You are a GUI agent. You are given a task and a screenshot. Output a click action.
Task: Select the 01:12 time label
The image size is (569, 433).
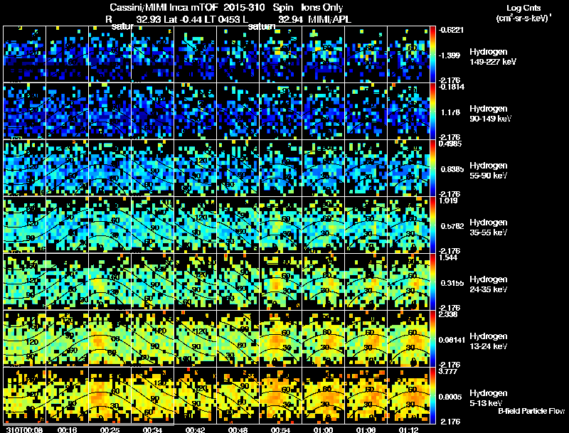pyautogui.click(x=408, y=429)
